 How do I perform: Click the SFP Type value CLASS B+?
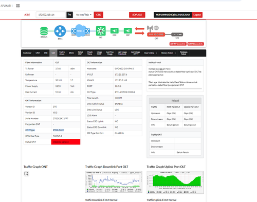119,133
